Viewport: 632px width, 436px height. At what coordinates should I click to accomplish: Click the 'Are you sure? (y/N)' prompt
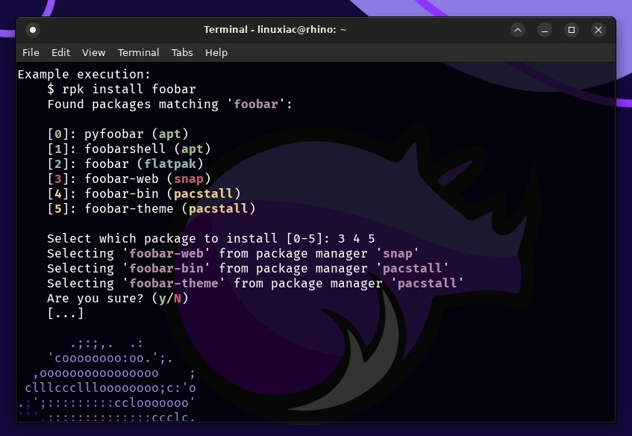118,298
